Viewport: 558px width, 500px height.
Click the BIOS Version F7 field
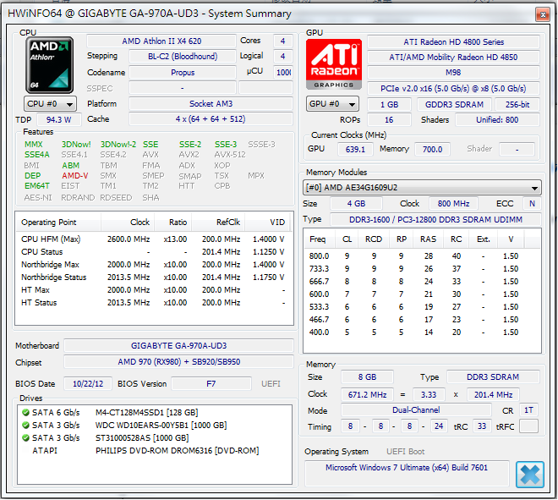click(211, 384)
